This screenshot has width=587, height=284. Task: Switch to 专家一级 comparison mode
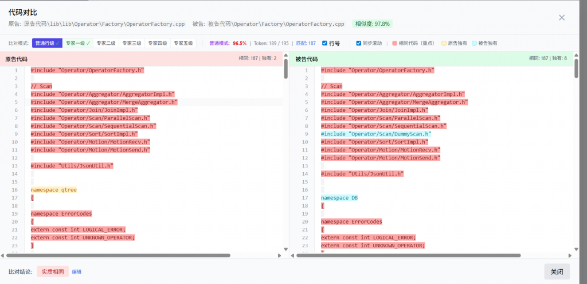coord(78,43)
